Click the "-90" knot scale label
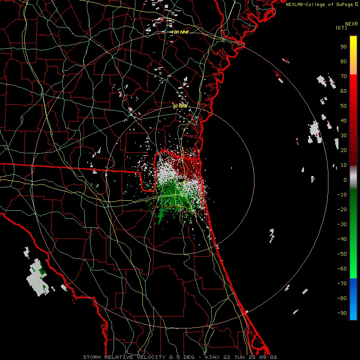The height and width of the screenshot is (360, 360). (x=342, y=313)
